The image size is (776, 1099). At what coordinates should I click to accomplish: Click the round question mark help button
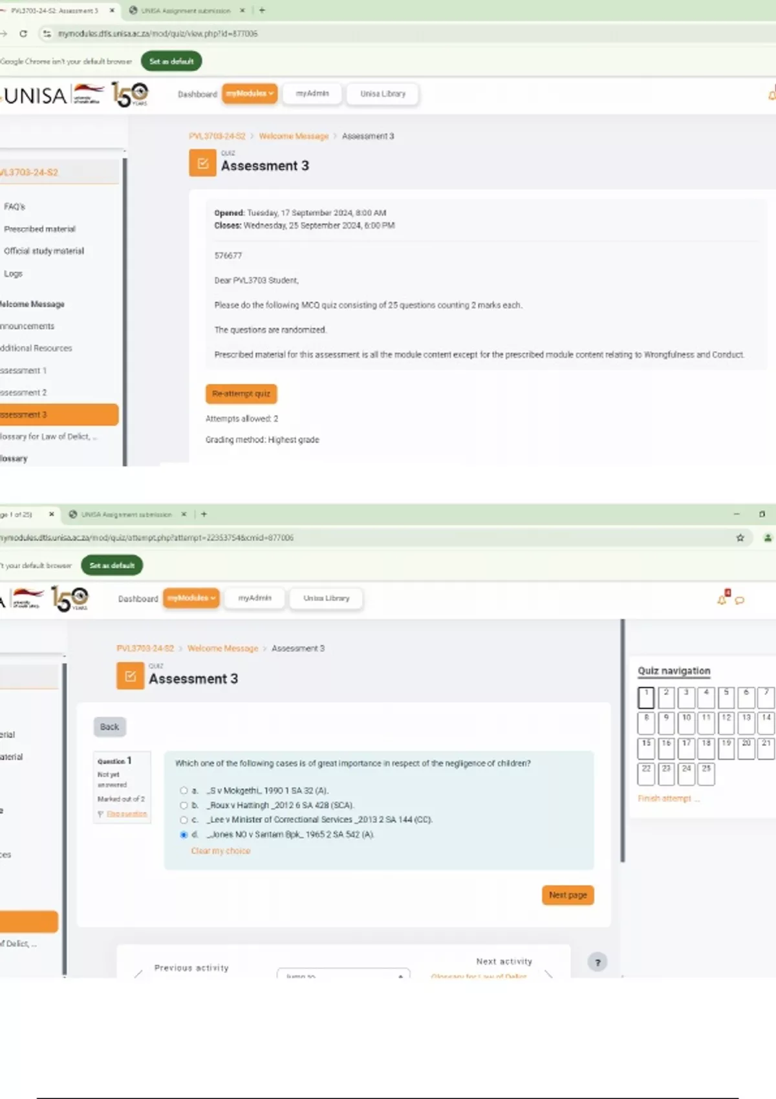tap(598, 962)
